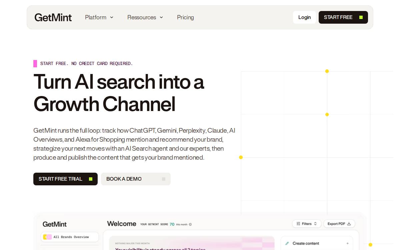The width and height of the screenshot is (400, 250).
Task: Click Export PDF in dashboard preview
Action: (x=339, y=224)
